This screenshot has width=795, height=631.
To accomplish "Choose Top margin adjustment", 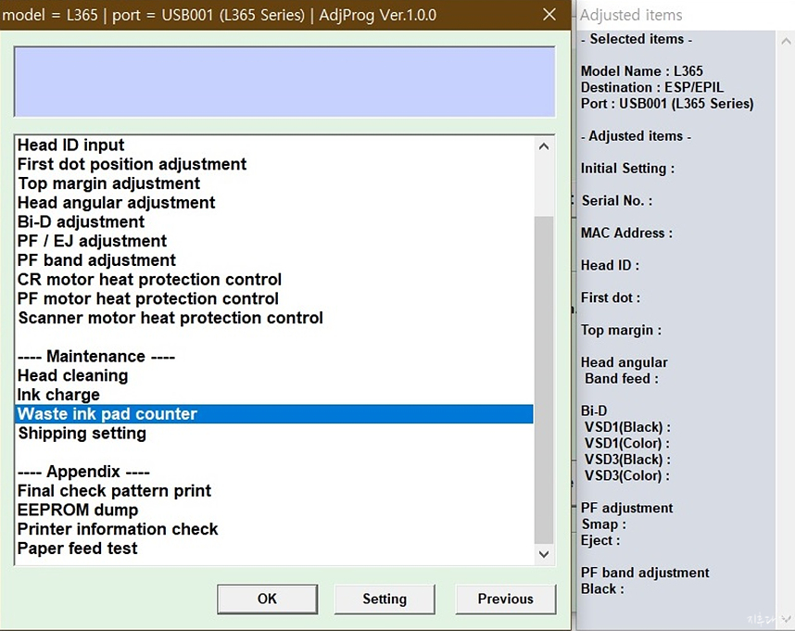I will pyautogui.click(x=107, y=183).
